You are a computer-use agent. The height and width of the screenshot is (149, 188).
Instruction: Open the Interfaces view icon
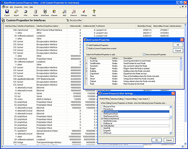coord(45,12)
